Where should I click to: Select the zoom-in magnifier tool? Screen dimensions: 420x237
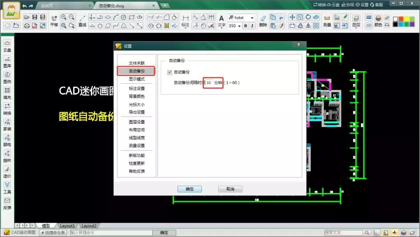(63, 17)
